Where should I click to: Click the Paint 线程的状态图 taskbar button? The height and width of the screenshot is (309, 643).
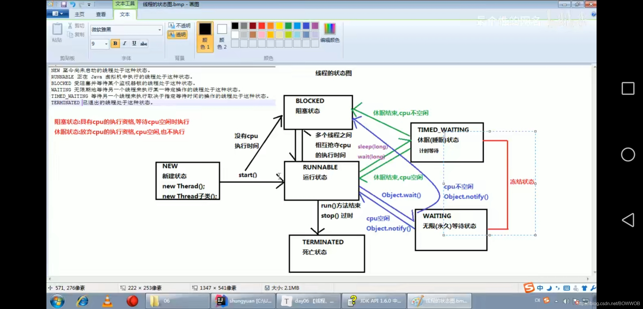[439, 301]
